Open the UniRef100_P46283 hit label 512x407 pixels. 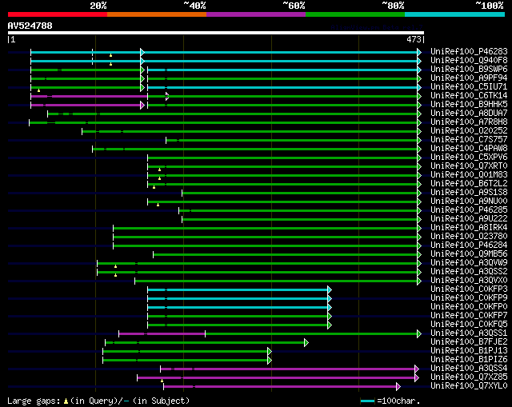click(x=469, y=51)
